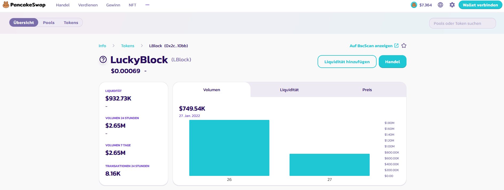The height and width of the screenshot is (190, 504).
Task: Click the CAKE price token icon
Action: pyautogui.click(x=414, y=5)
